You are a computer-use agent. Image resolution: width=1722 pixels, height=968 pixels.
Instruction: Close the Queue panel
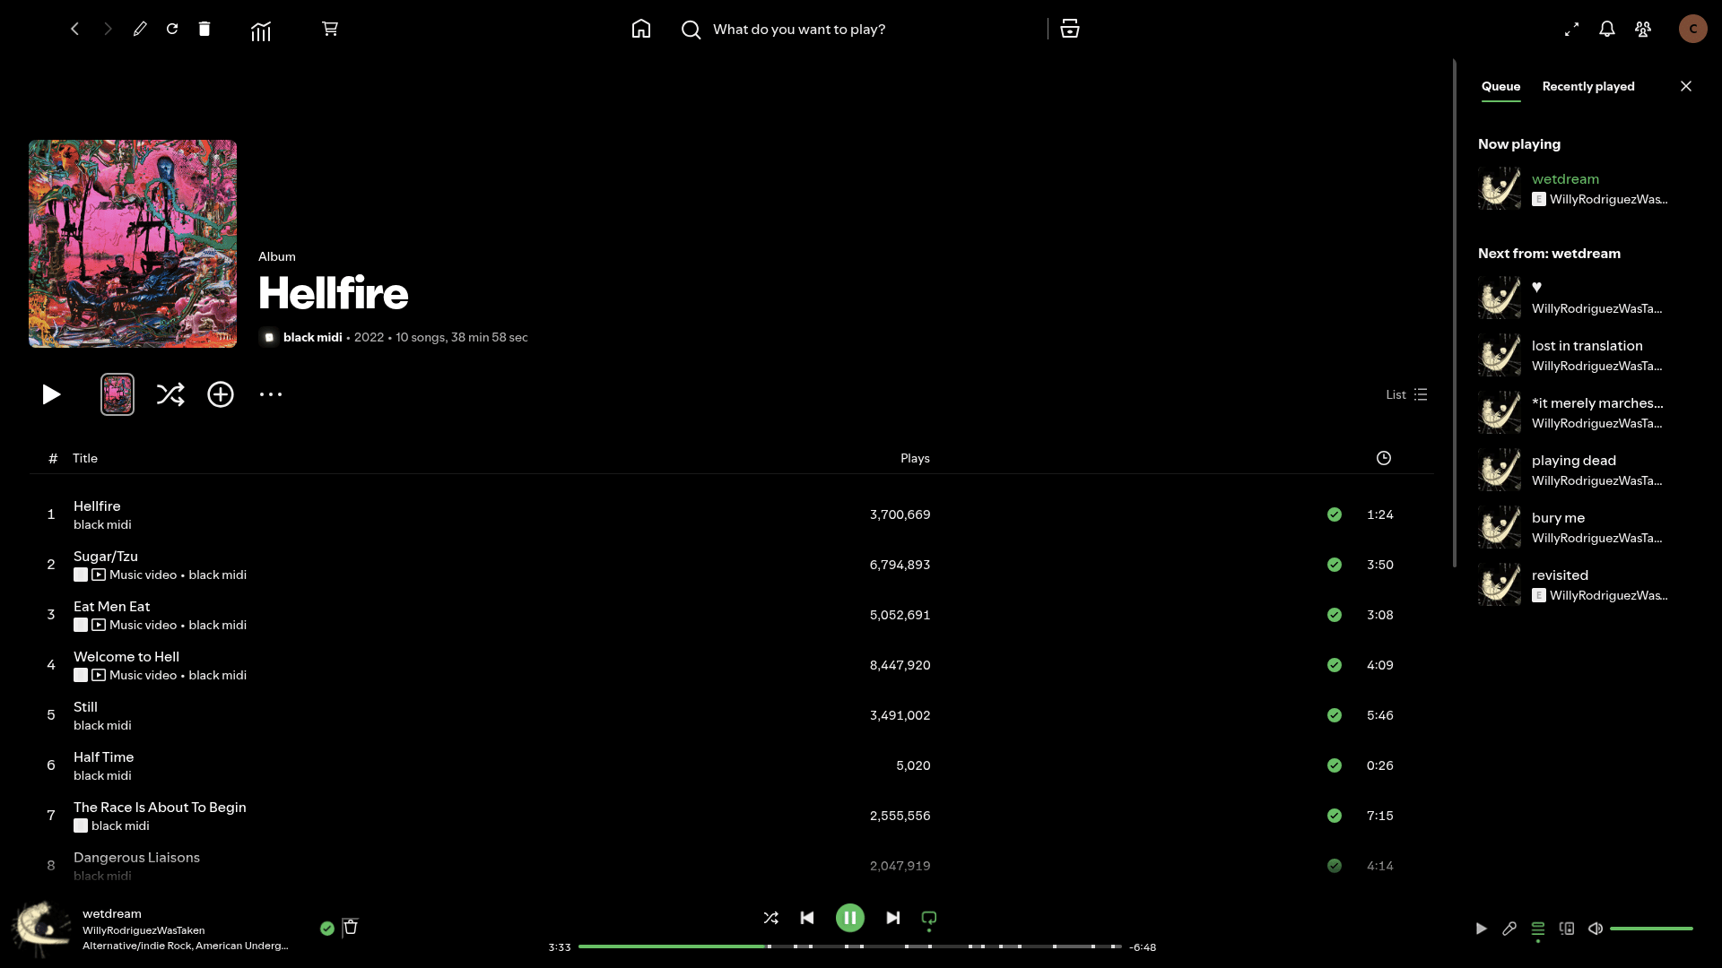coord(1686,86)
